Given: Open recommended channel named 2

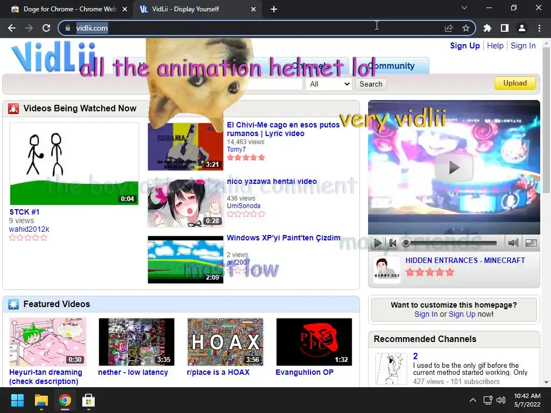Looking at the screenshot, I should (x=415, y=356).
